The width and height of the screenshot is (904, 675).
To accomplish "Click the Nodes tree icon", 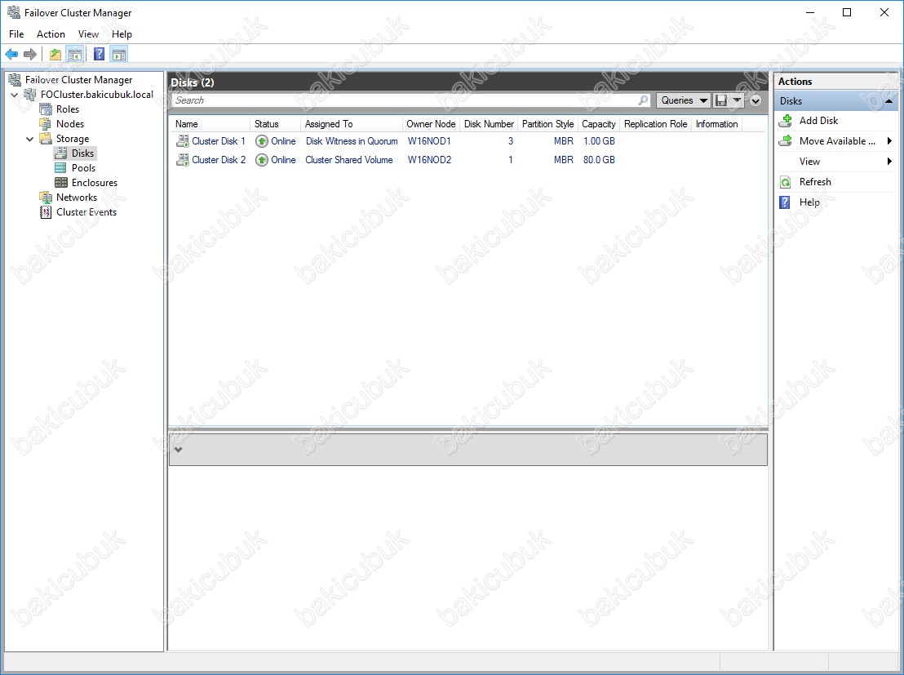I will (46, 123).
